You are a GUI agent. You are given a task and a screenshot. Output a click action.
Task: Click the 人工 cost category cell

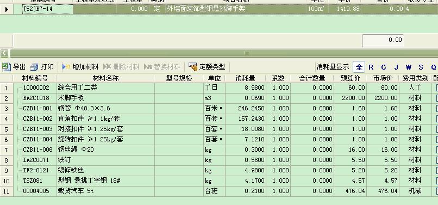(415, 88)
